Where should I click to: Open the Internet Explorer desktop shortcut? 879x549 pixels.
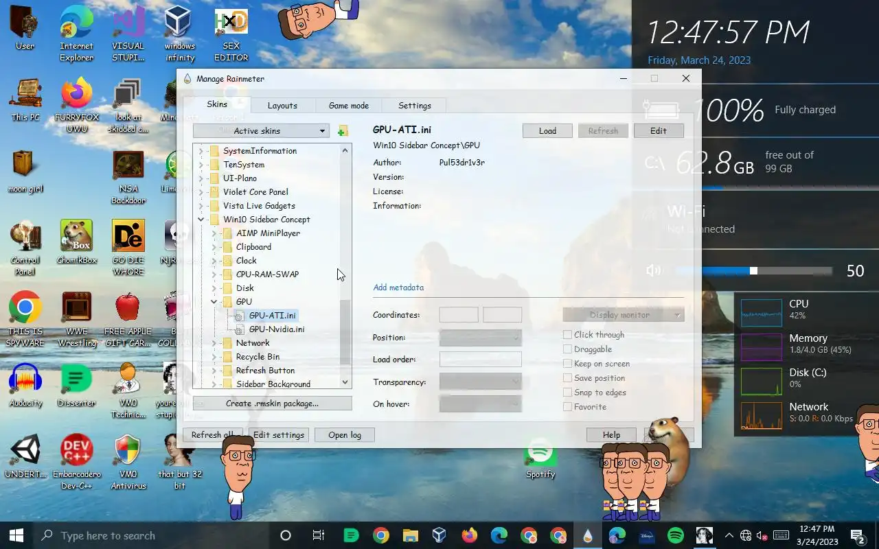click(x=76, y=34)
